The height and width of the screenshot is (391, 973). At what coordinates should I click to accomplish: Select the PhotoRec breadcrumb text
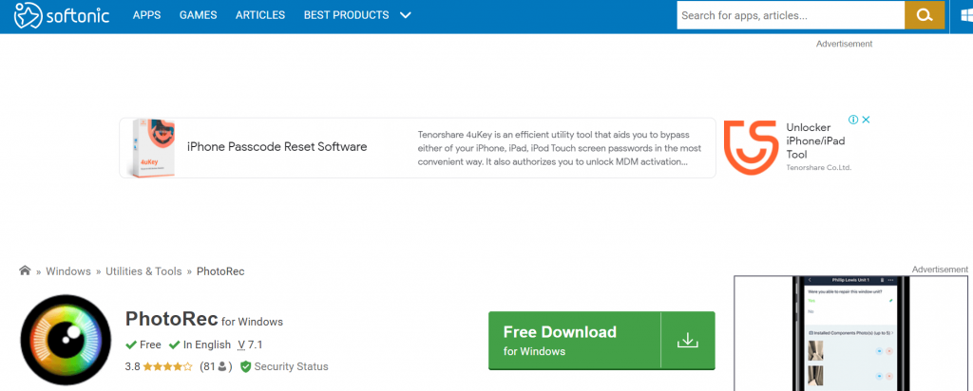[220, 271]
